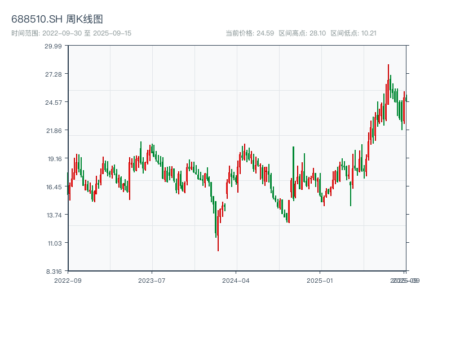Click the y-axis label 11.03
The height and width of the screenshot is (338, 451).
click(x=55, y=243)
